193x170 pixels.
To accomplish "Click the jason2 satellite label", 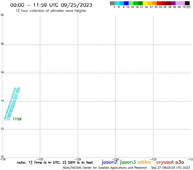I will (110, 162).
